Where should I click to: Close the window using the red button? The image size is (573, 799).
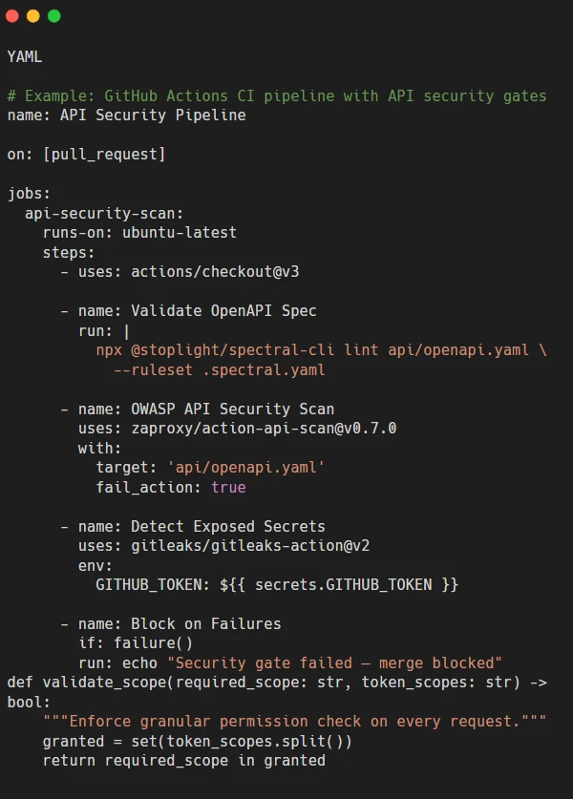[12, 16]
